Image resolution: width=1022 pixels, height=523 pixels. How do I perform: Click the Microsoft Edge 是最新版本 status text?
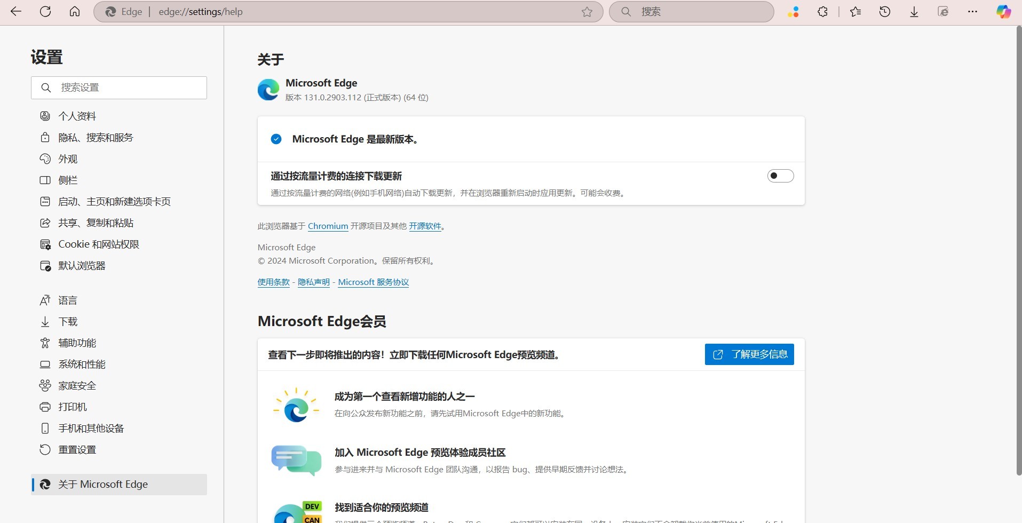tap(355, 139)
